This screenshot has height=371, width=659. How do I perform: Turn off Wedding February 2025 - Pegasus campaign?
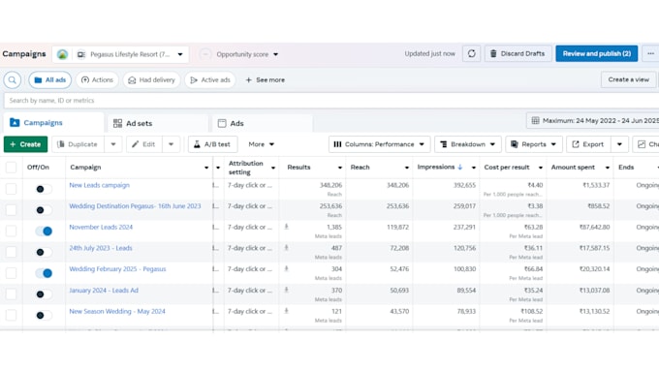(44, 273)
